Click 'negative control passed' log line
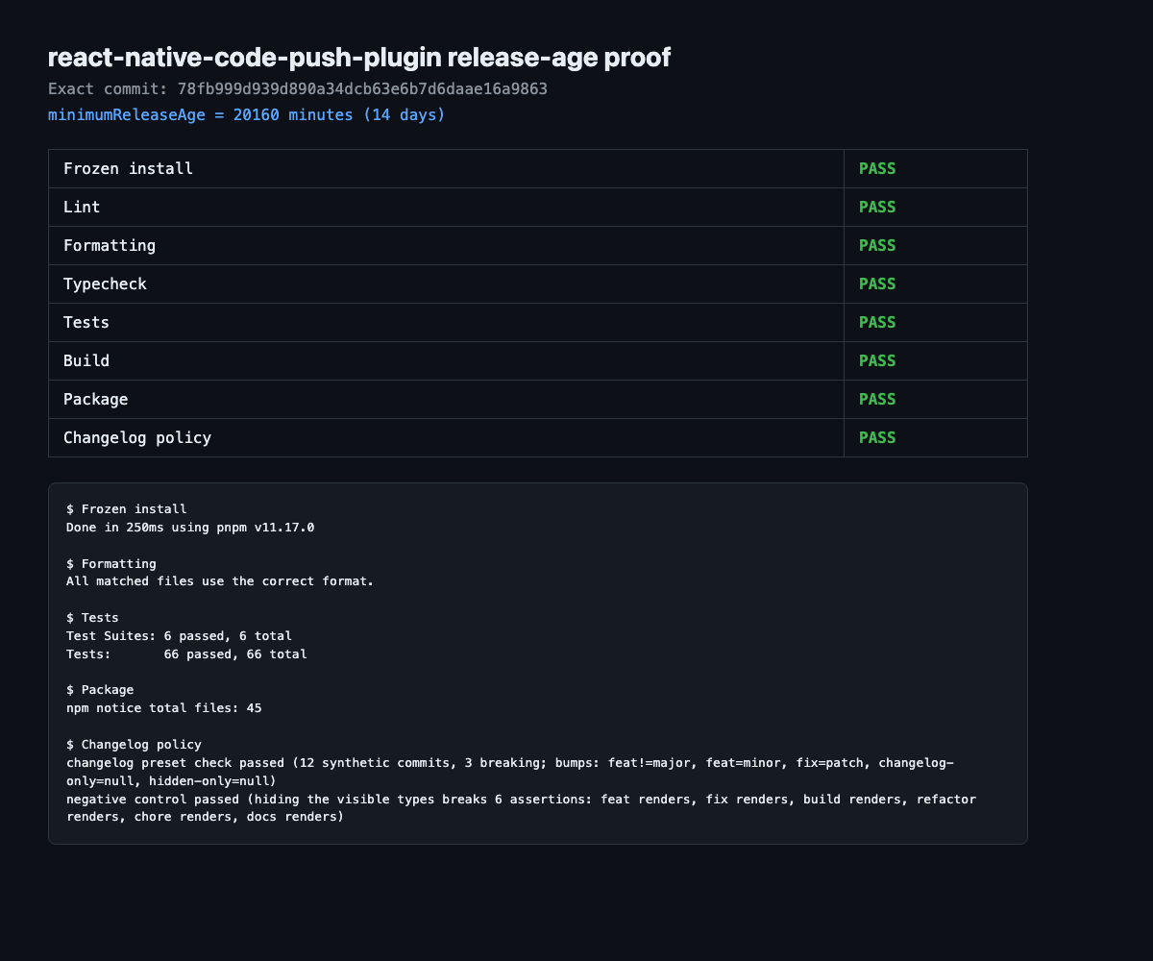The image size is (1153, 961). coord(522,808)
